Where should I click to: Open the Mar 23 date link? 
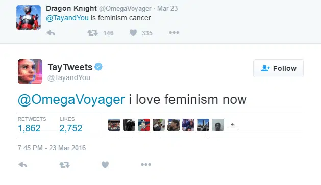tap(167, 8)
